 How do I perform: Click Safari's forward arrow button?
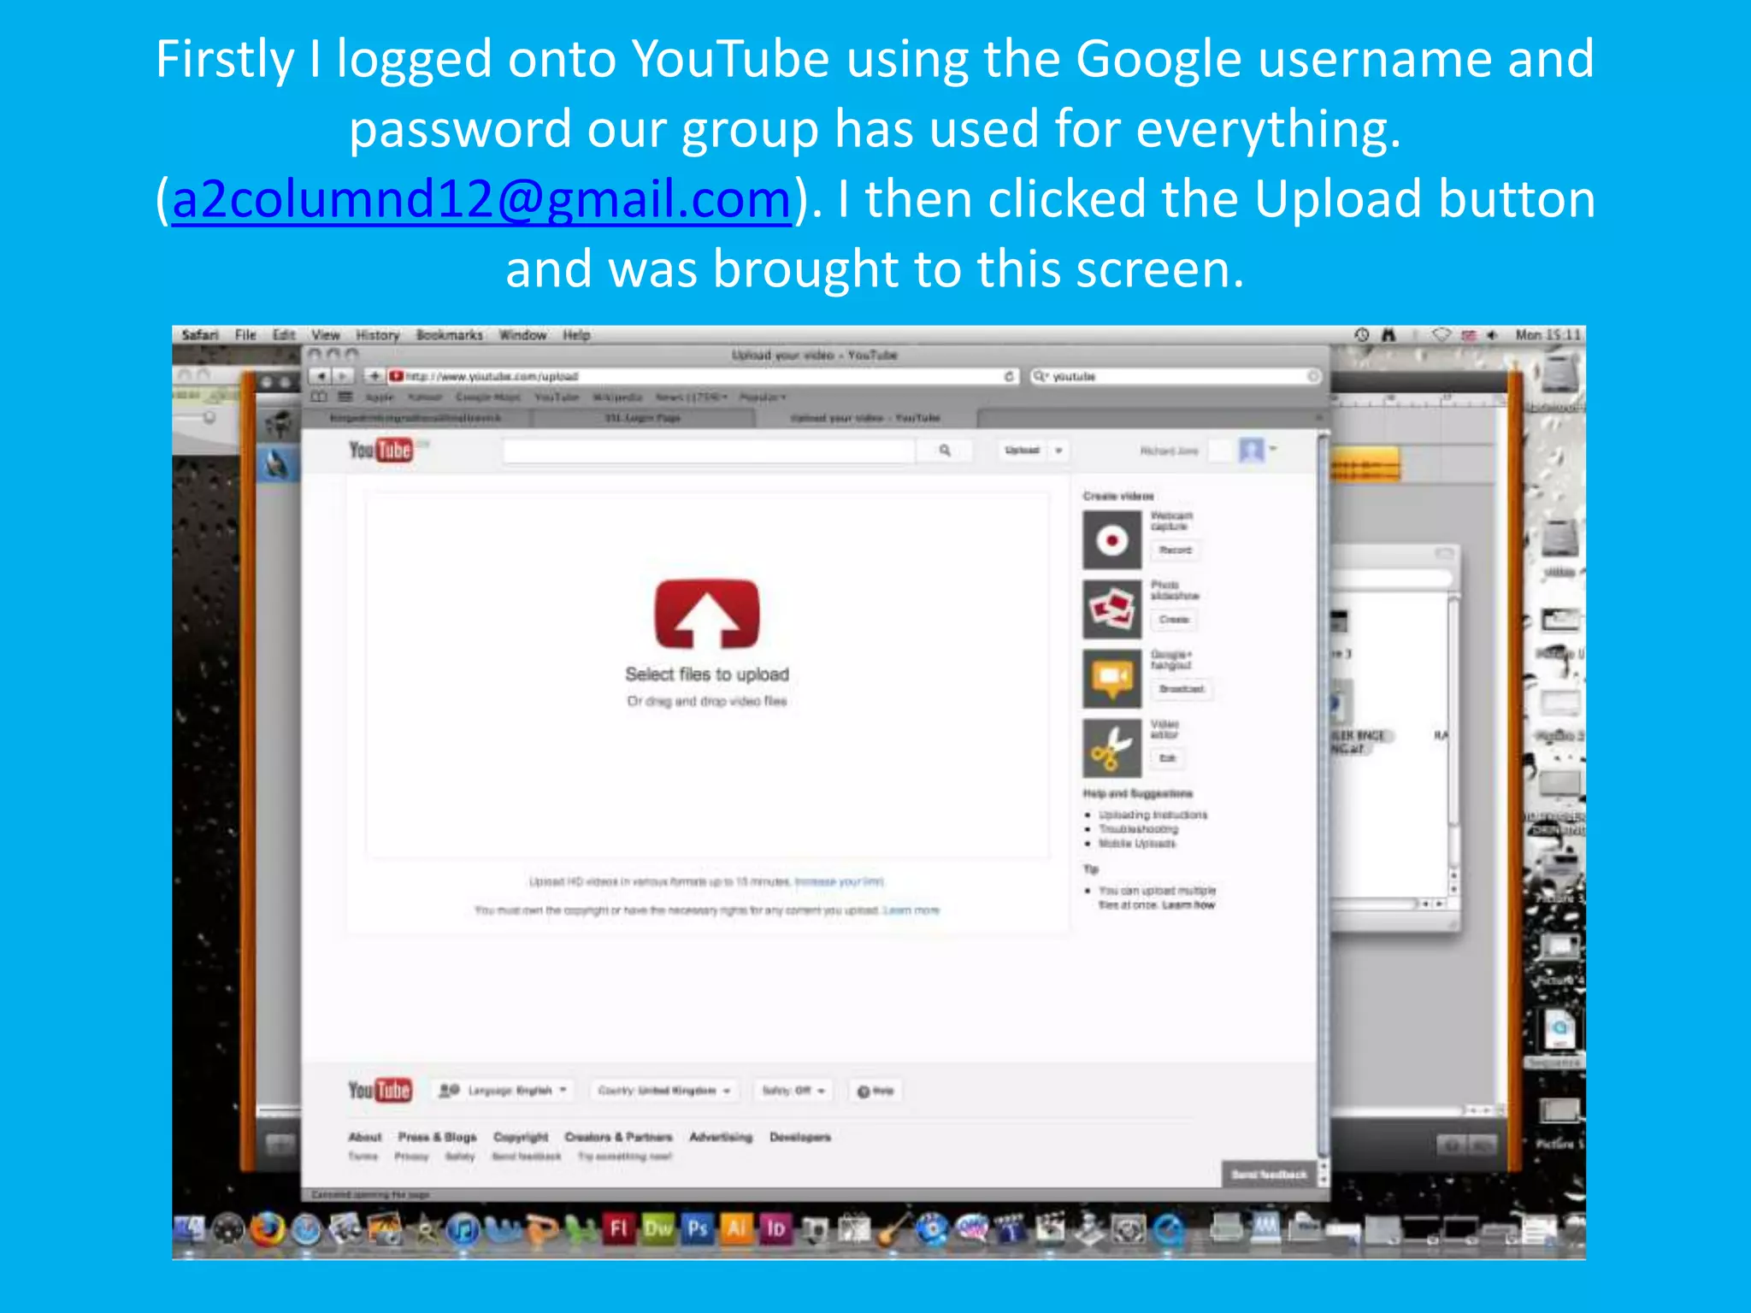[x=342, y=376]
